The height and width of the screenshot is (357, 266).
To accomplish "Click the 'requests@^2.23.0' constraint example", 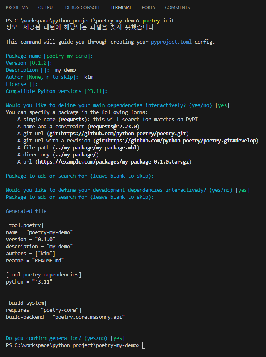I will tap(113, 127).
